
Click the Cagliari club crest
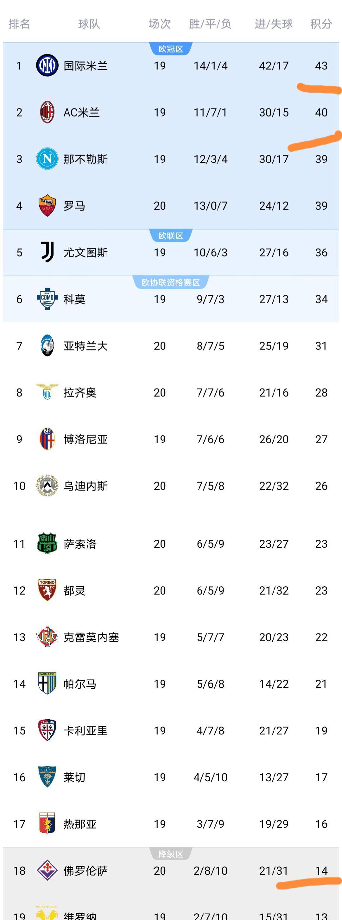tap(47, 730)
